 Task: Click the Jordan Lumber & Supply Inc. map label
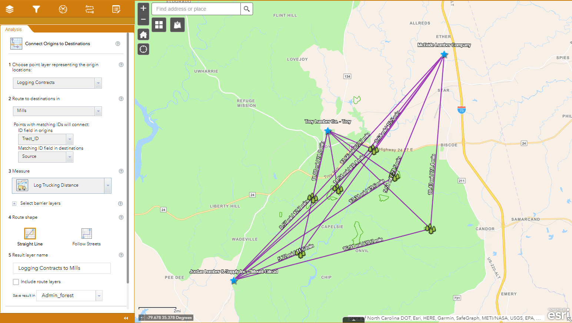click(x=234, y=272)
